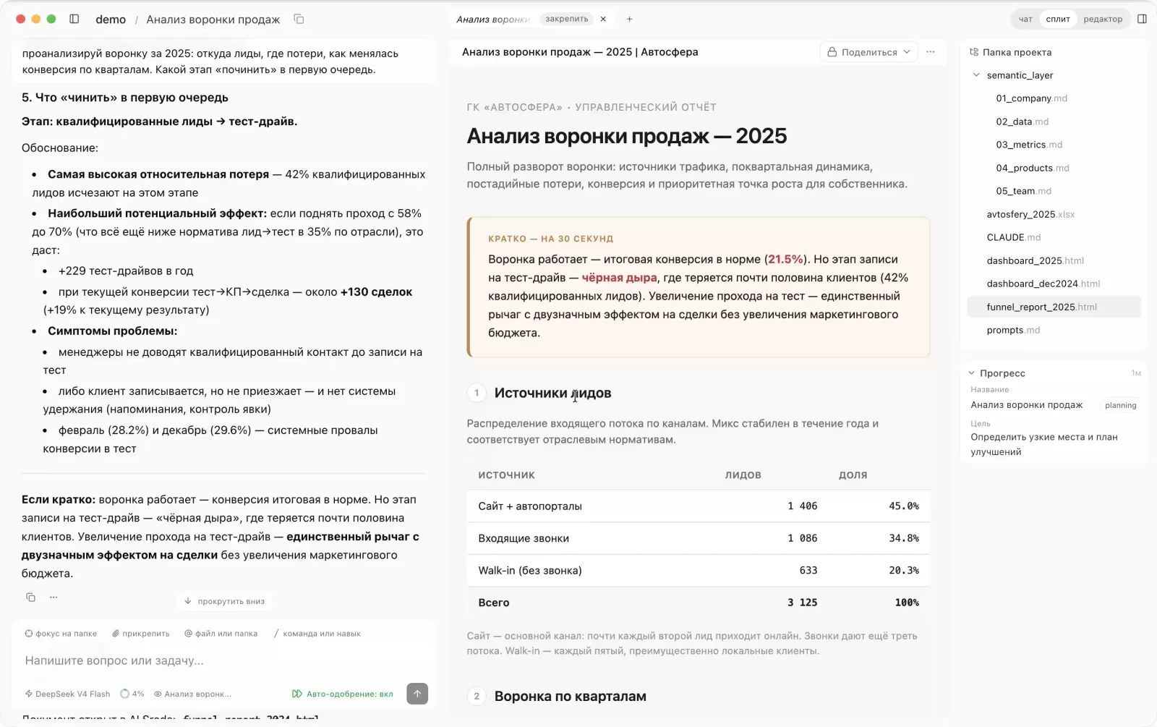Click the copy icon beside the chat title

pyautogui.click(x=299, y=19)
